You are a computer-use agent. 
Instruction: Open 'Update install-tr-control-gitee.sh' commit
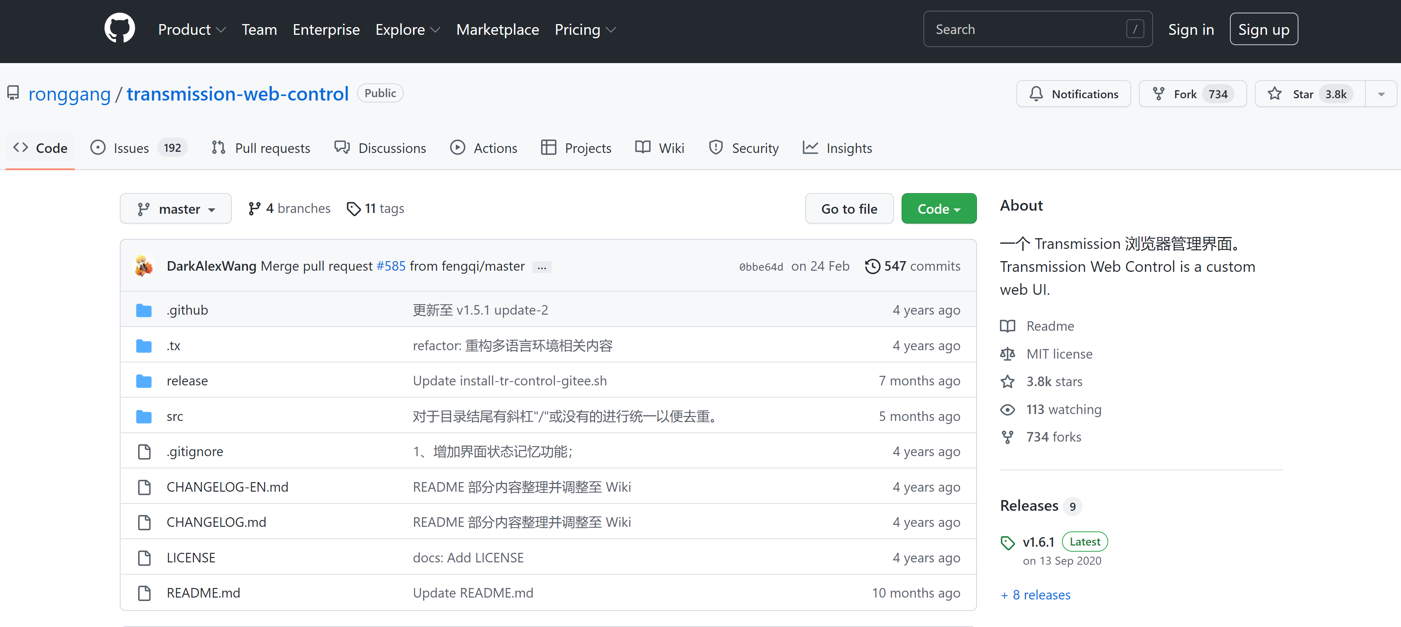[510, 381]
